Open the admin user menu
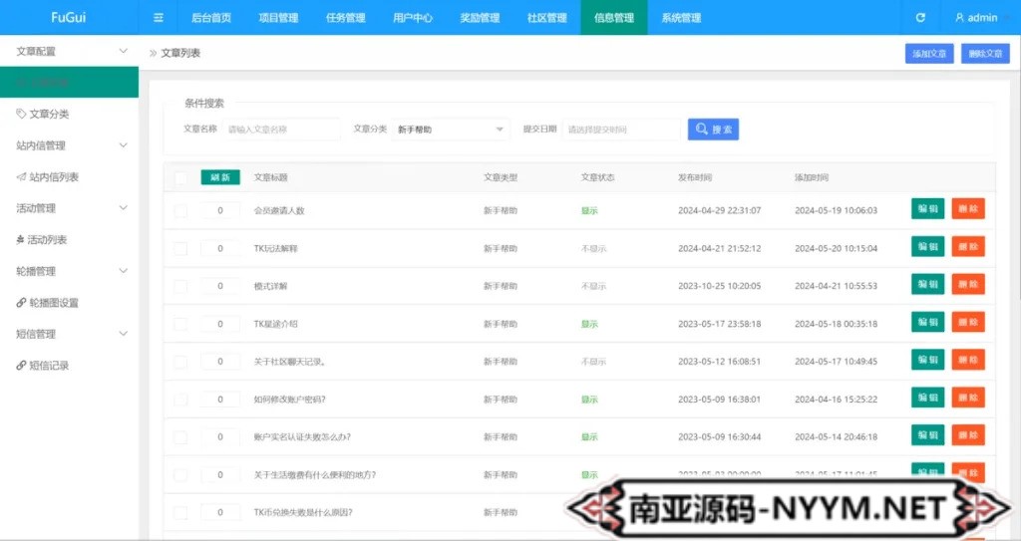 point(976,18)
